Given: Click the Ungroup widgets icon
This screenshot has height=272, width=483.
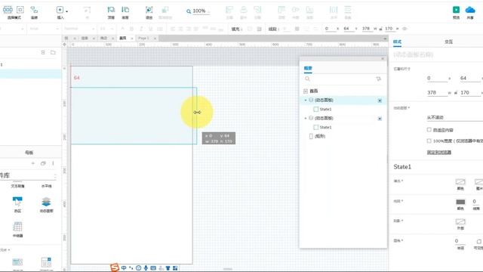Looking at the screenshot, I should (165, 10).
